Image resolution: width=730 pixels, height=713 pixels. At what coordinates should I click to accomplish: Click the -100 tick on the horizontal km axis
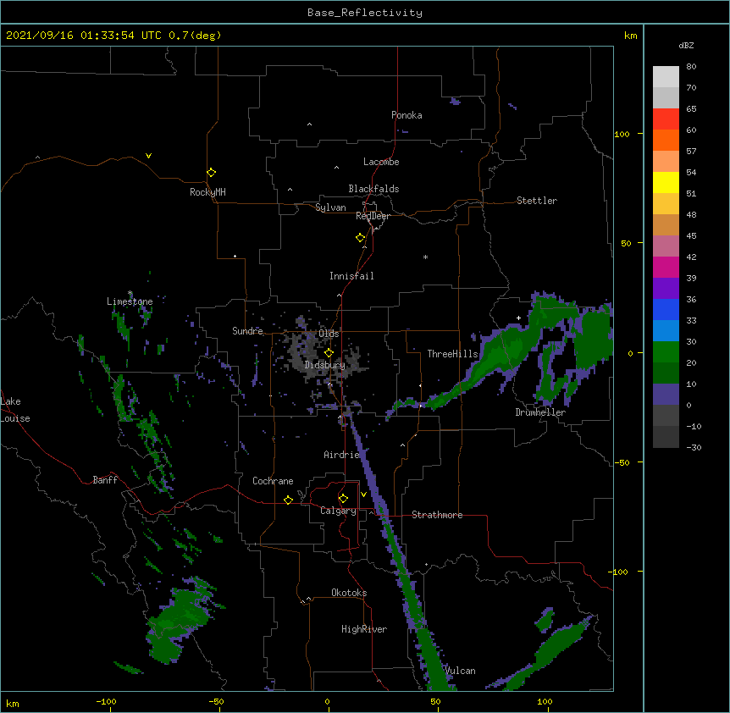106,701
